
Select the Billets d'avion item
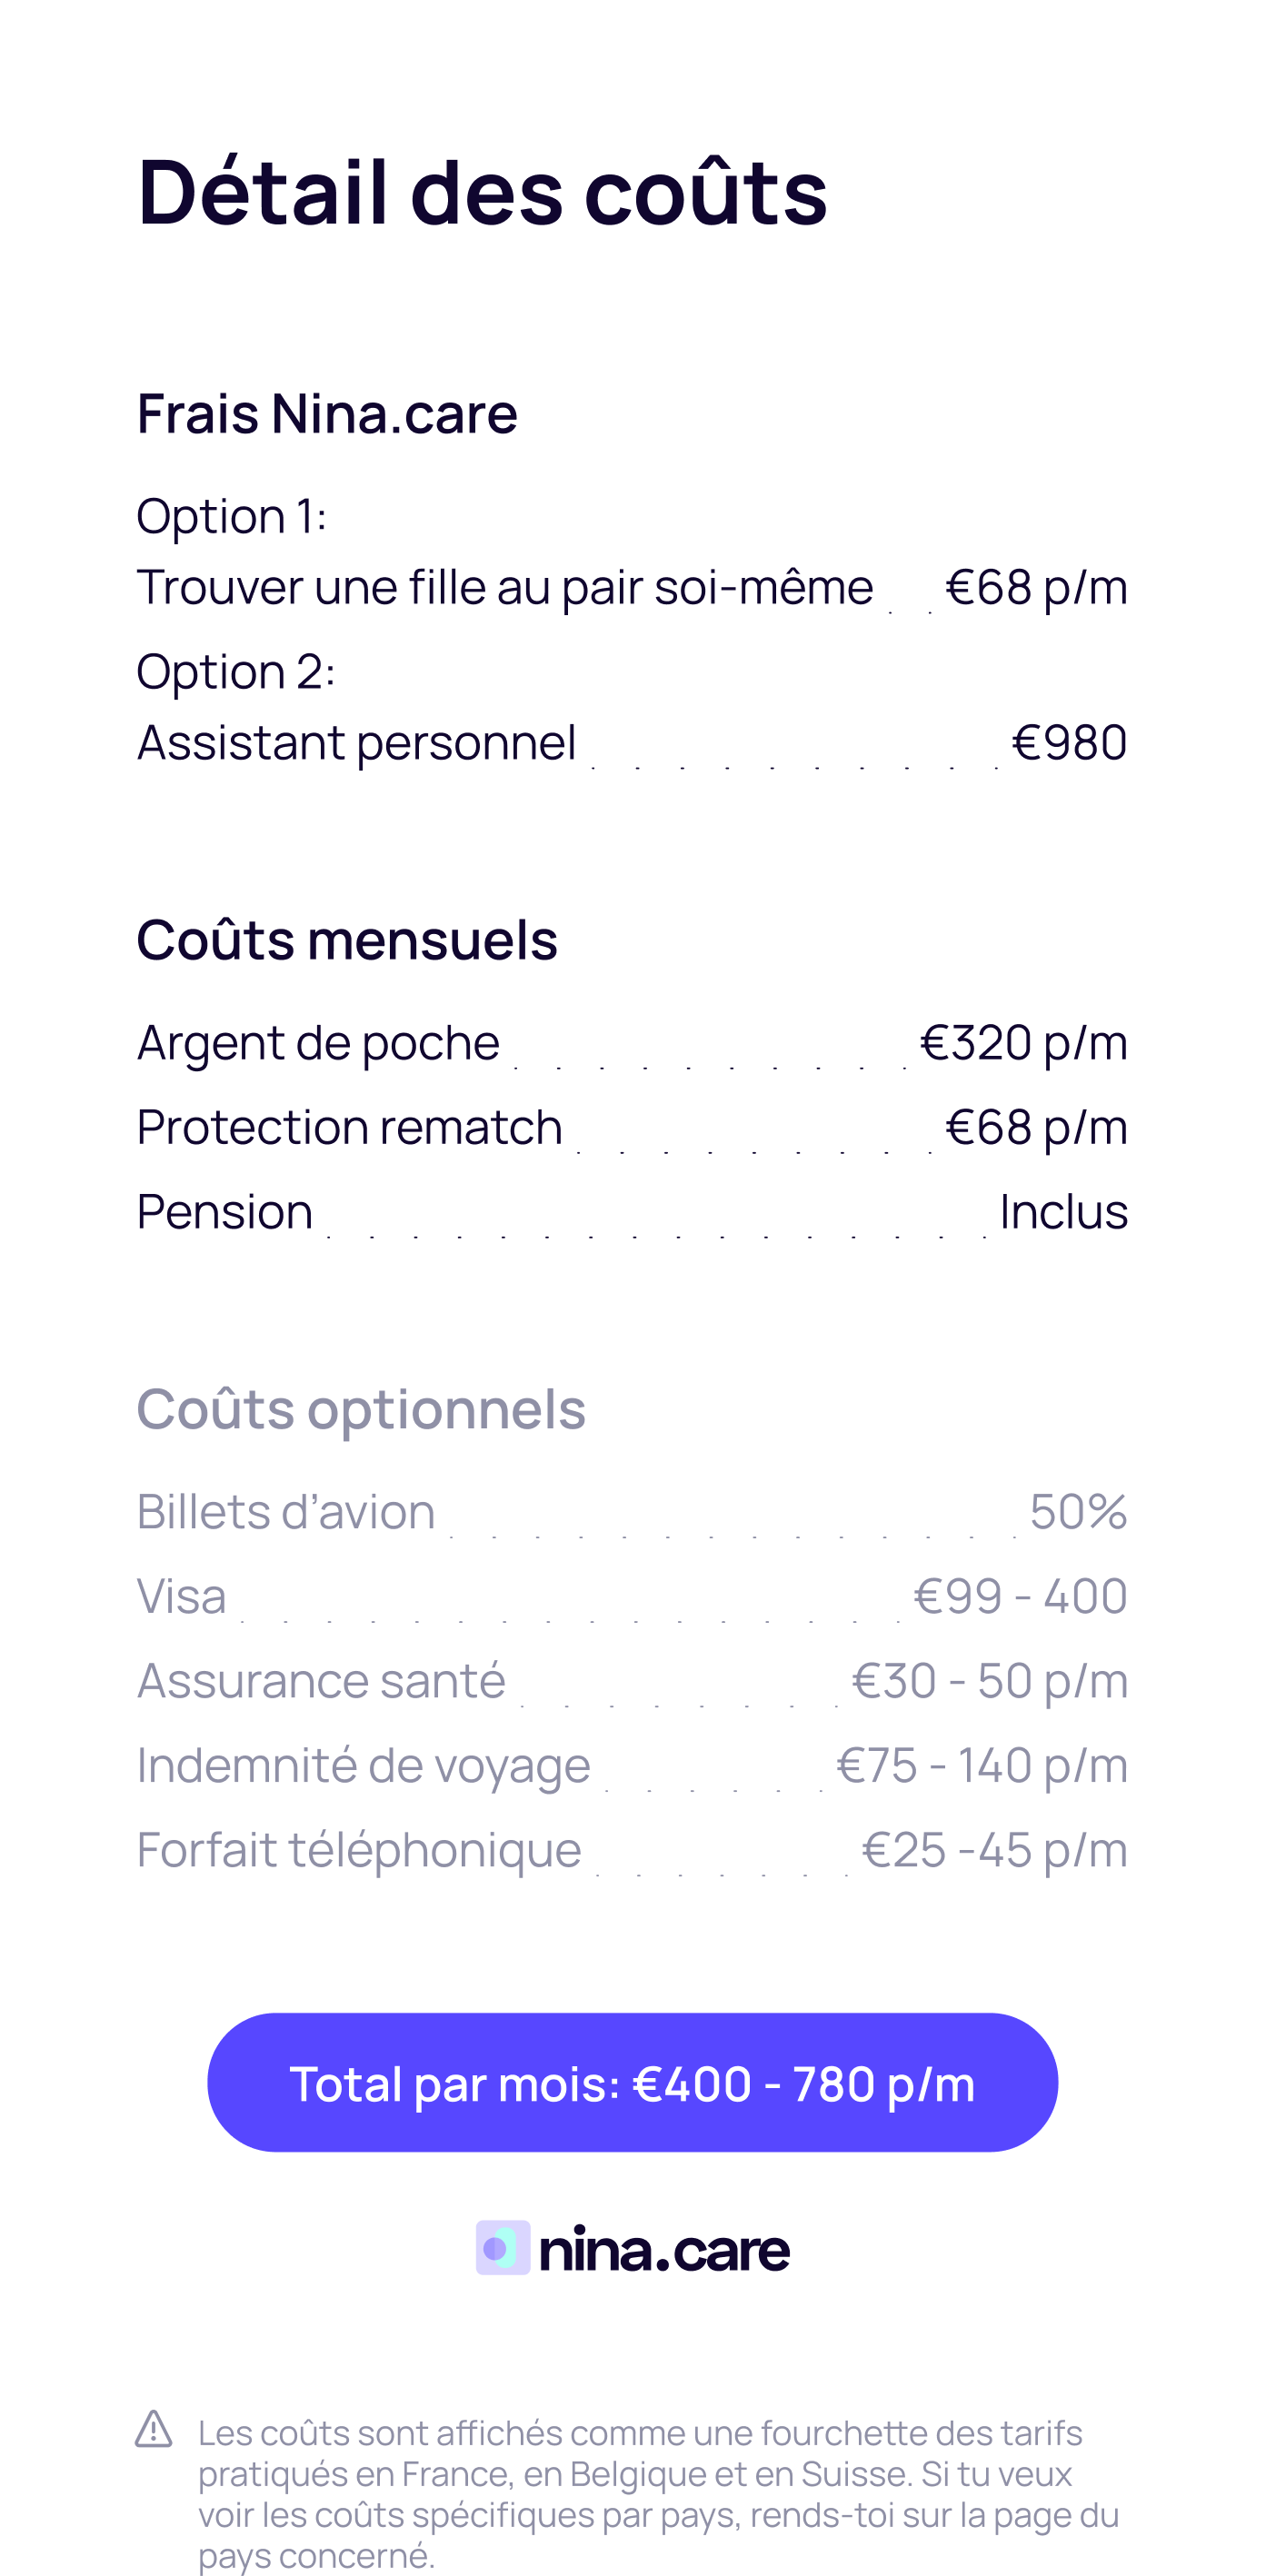286,1512
